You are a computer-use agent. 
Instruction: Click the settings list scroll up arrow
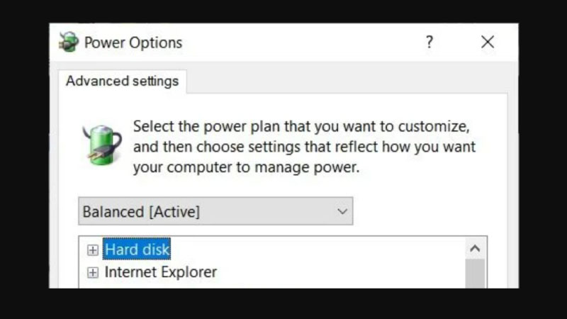pos(475,249)
